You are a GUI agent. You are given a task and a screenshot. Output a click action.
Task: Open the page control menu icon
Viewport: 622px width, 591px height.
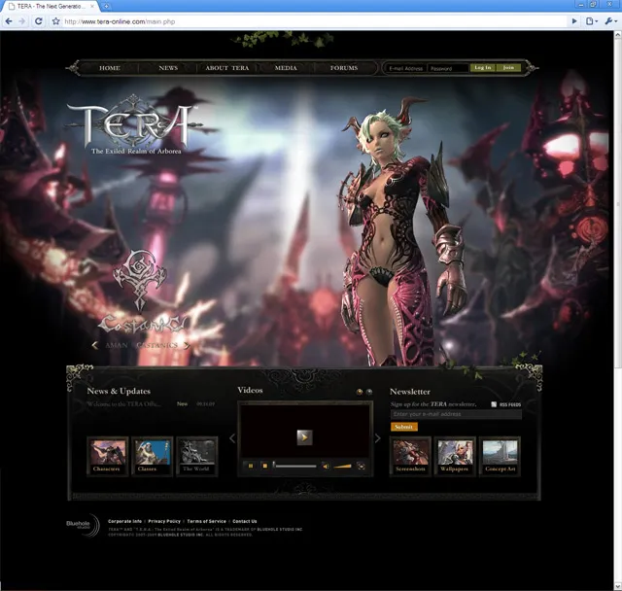pyautogui.click(x=591, y=21)
